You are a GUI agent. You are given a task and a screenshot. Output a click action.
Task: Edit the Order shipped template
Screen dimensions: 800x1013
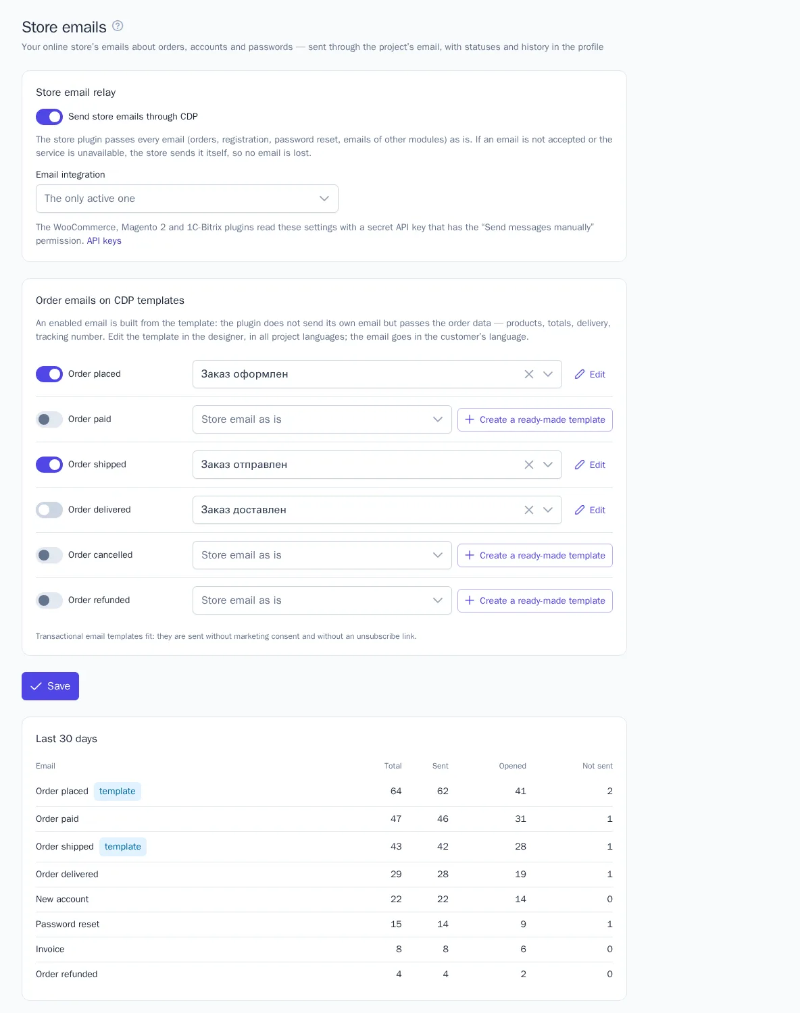click(x=590, y=465)
